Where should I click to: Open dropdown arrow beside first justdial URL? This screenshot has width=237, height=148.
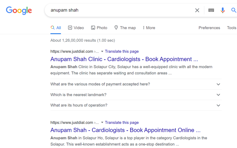tap(102, 52)
